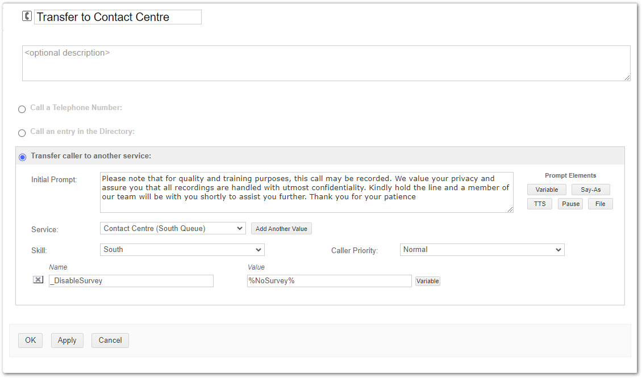Click the Variable button beside the Value field
Viewport: 642px width, 378px height.
tap(427, 281)
